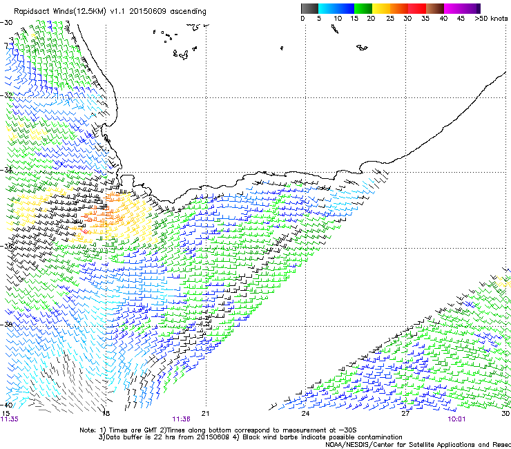Viewport: 511px width, 449px height.
Task: Click the NOAA/NESDIS credit text
Action: (x=418, y=445)
